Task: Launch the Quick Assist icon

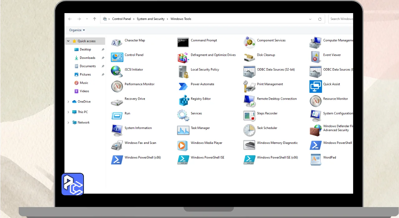Action: point(315,86)
